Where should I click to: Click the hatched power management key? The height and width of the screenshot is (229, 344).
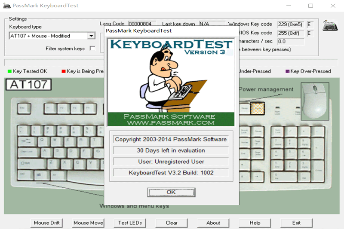(257, 108)
